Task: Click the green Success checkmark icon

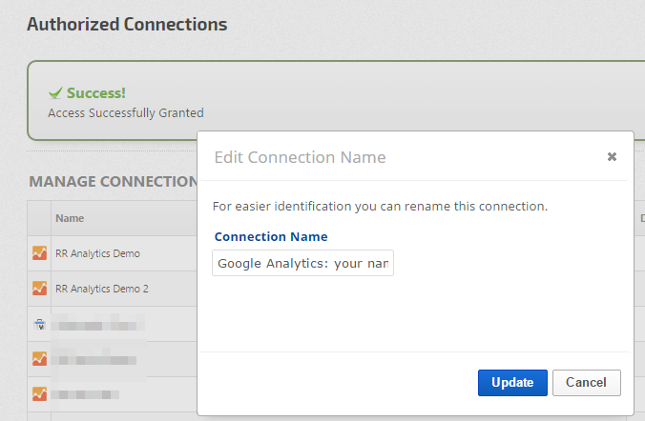Action: click(55, 93)
